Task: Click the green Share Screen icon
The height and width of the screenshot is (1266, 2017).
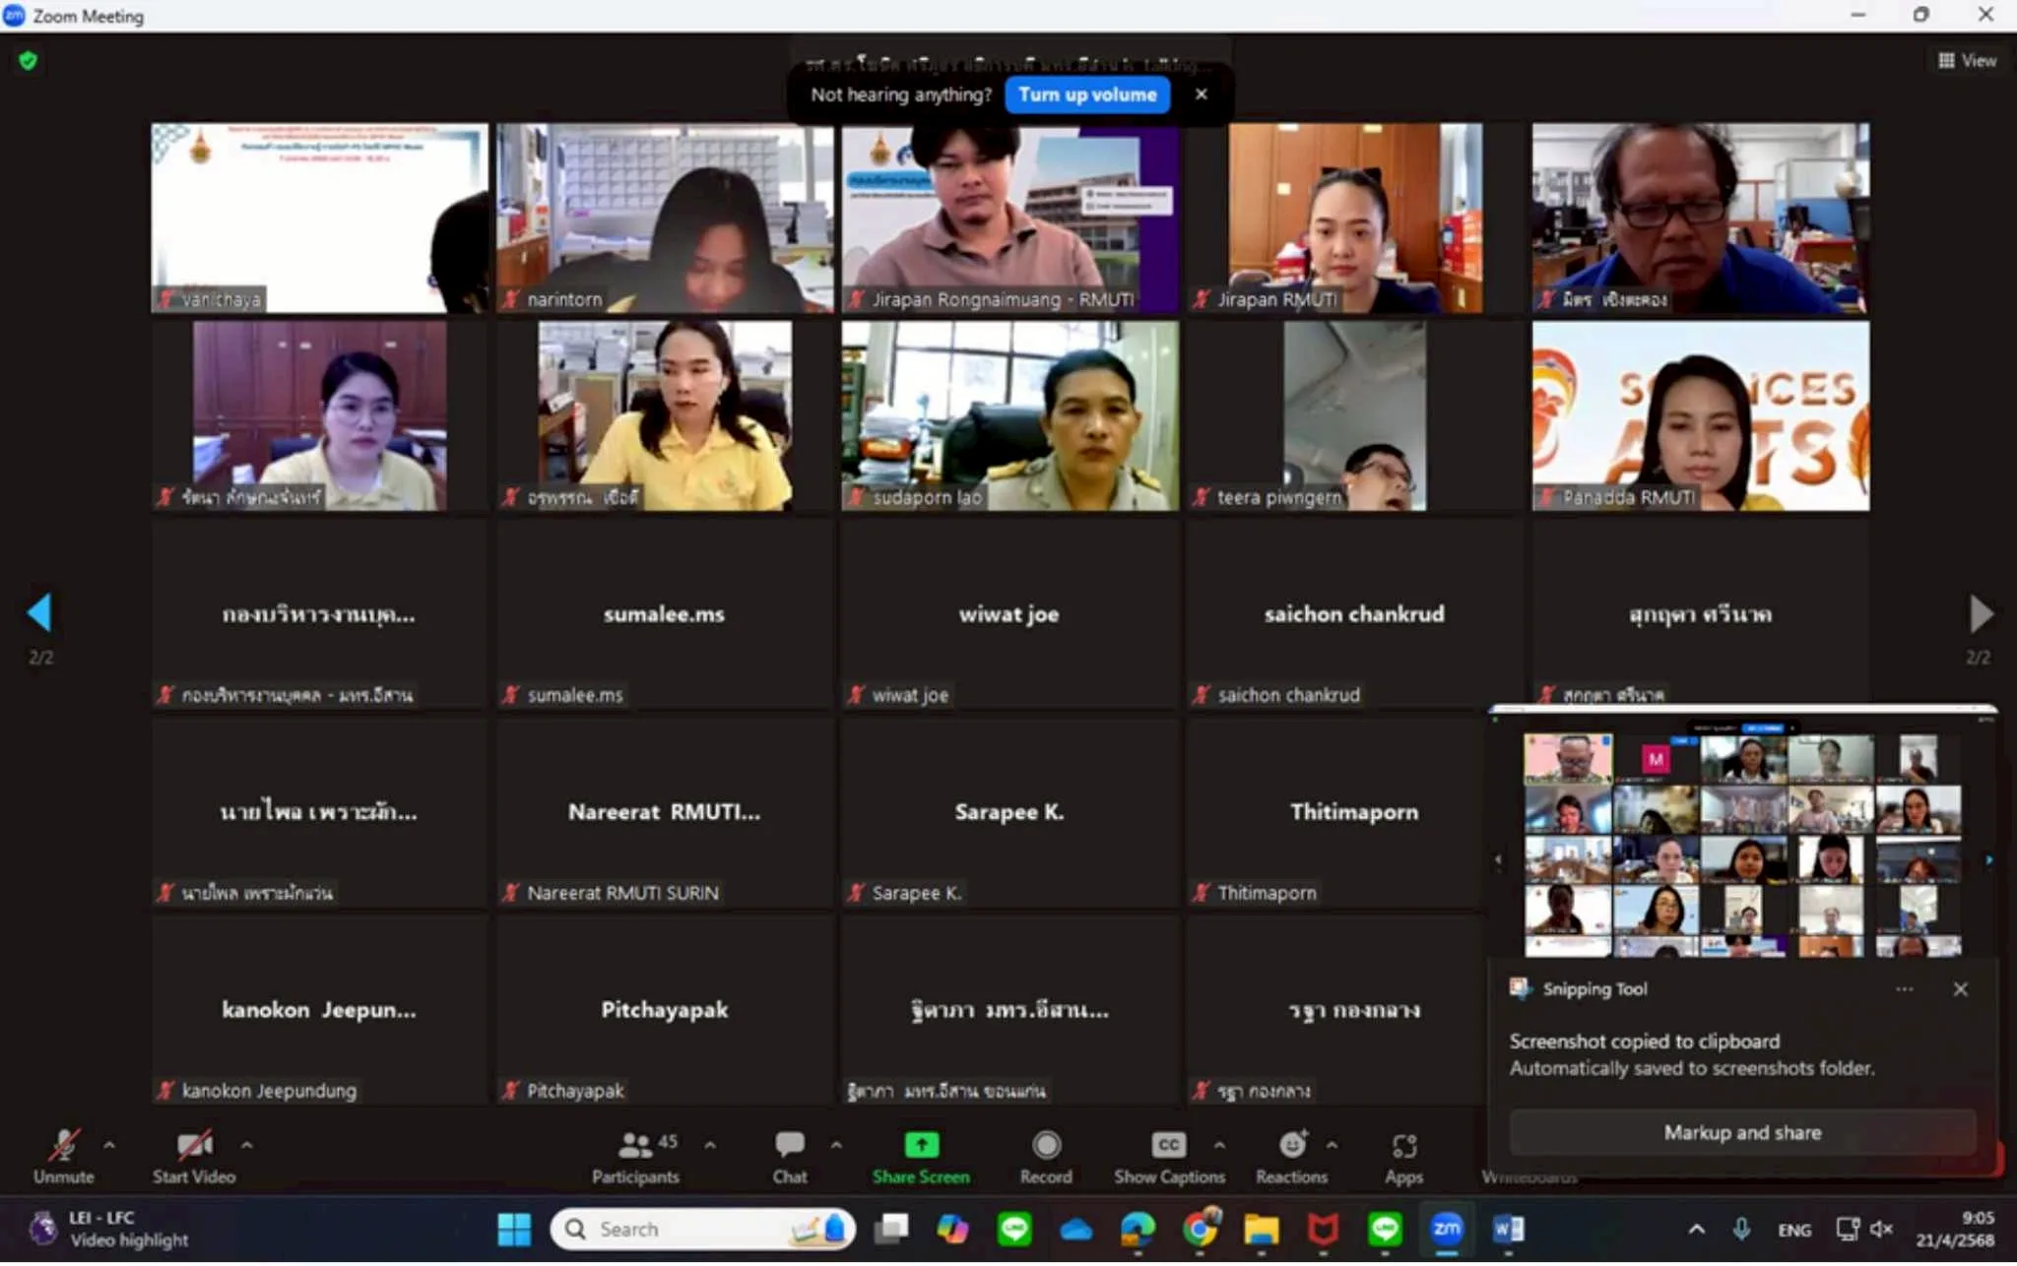Action: click(x=921, y=1144)
